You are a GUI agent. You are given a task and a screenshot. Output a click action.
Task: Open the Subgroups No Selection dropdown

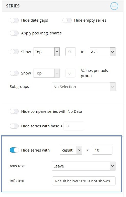[84, 87]
